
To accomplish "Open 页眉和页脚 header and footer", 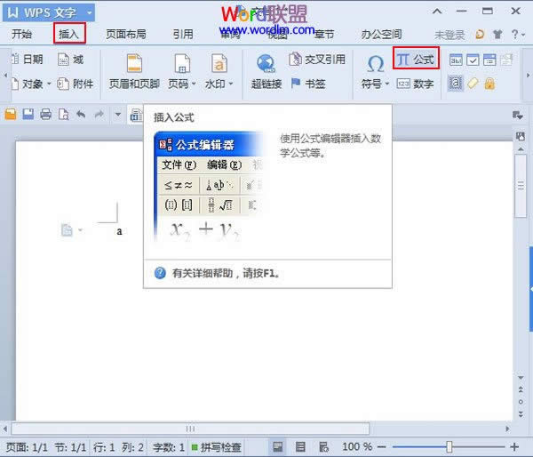I will click(x=133, y=71).
